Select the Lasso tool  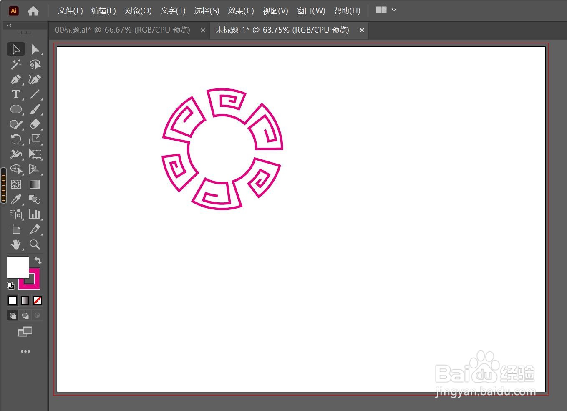pos(35,64)
